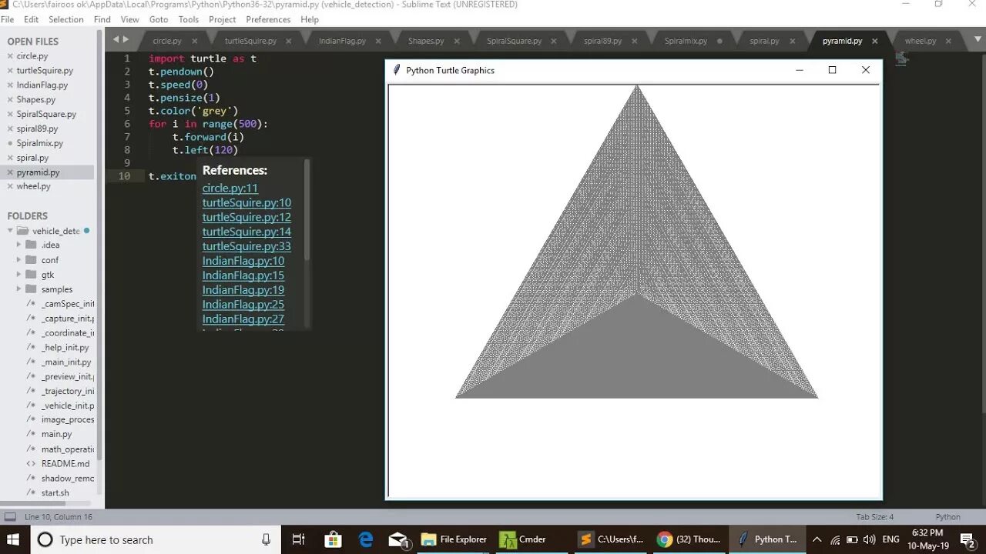Viewport: 986px width, 554px height.
Task: Expand the gtk folder
Action: coord(19,275)
